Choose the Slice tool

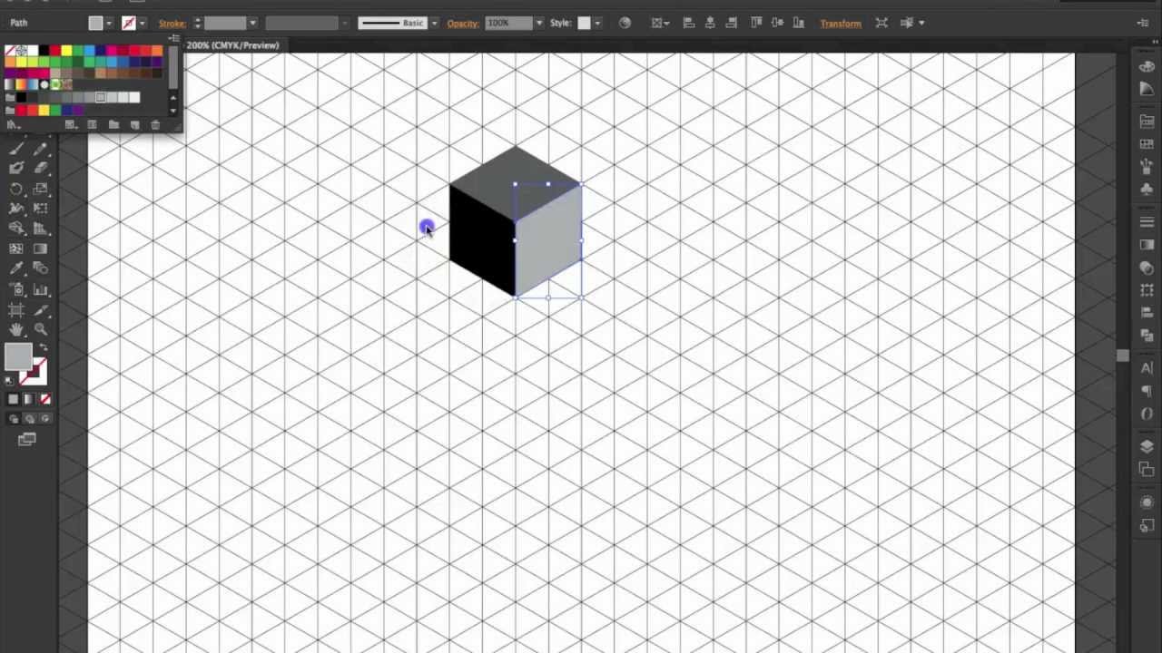[41, 310]
